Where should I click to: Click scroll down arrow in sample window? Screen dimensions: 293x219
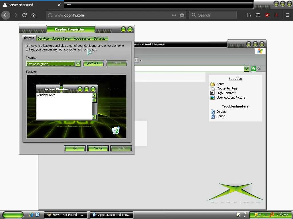tap(94, 117)
